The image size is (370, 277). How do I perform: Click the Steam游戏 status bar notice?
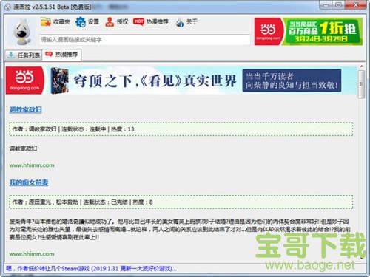point(91,268)
